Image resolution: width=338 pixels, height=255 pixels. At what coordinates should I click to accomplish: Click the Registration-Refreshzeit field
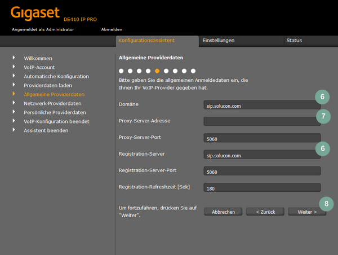[x=262, y=188]
